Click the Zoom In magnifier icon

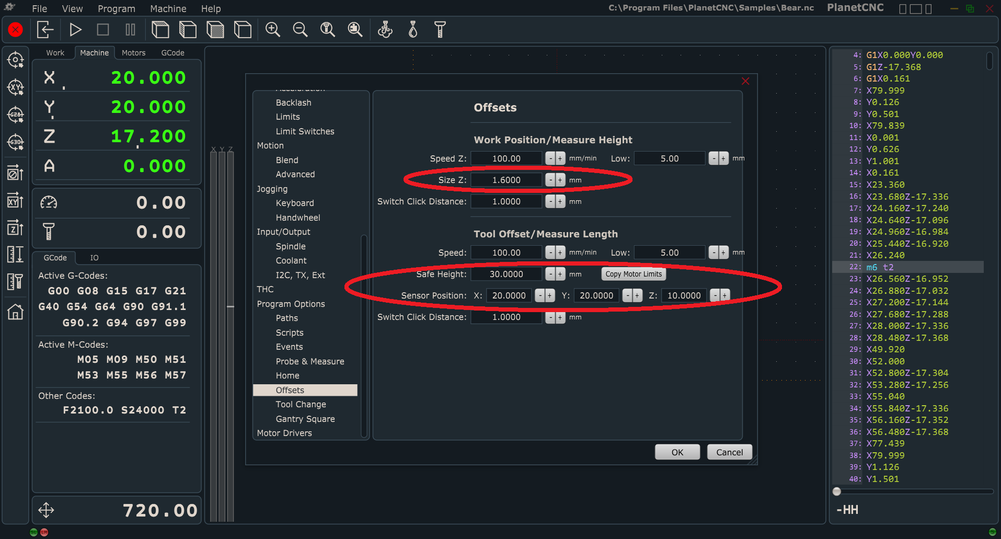273,30
